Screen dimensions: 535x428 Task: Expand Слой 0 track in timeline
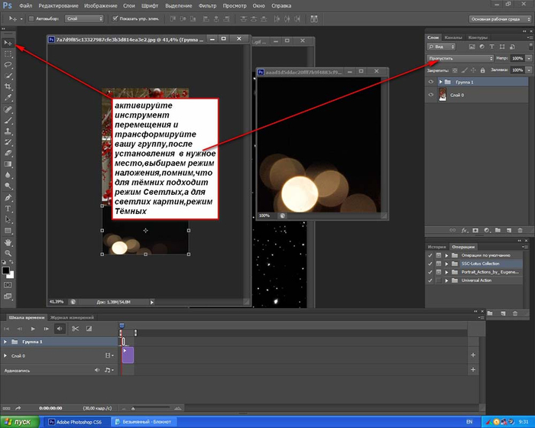pos(5,355)
